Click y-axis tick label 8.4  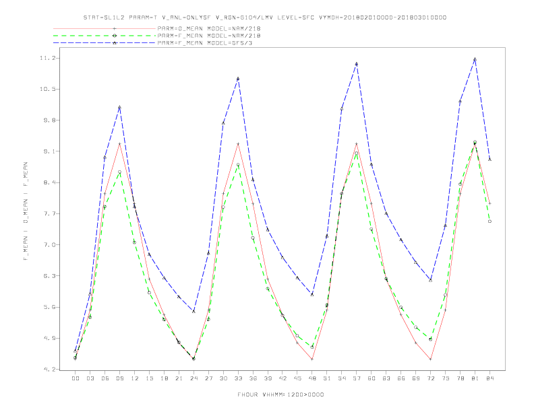[49, 182]
